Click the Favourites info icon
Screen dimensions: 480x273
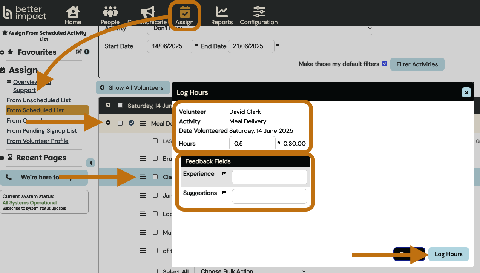(x=87, y=52)
